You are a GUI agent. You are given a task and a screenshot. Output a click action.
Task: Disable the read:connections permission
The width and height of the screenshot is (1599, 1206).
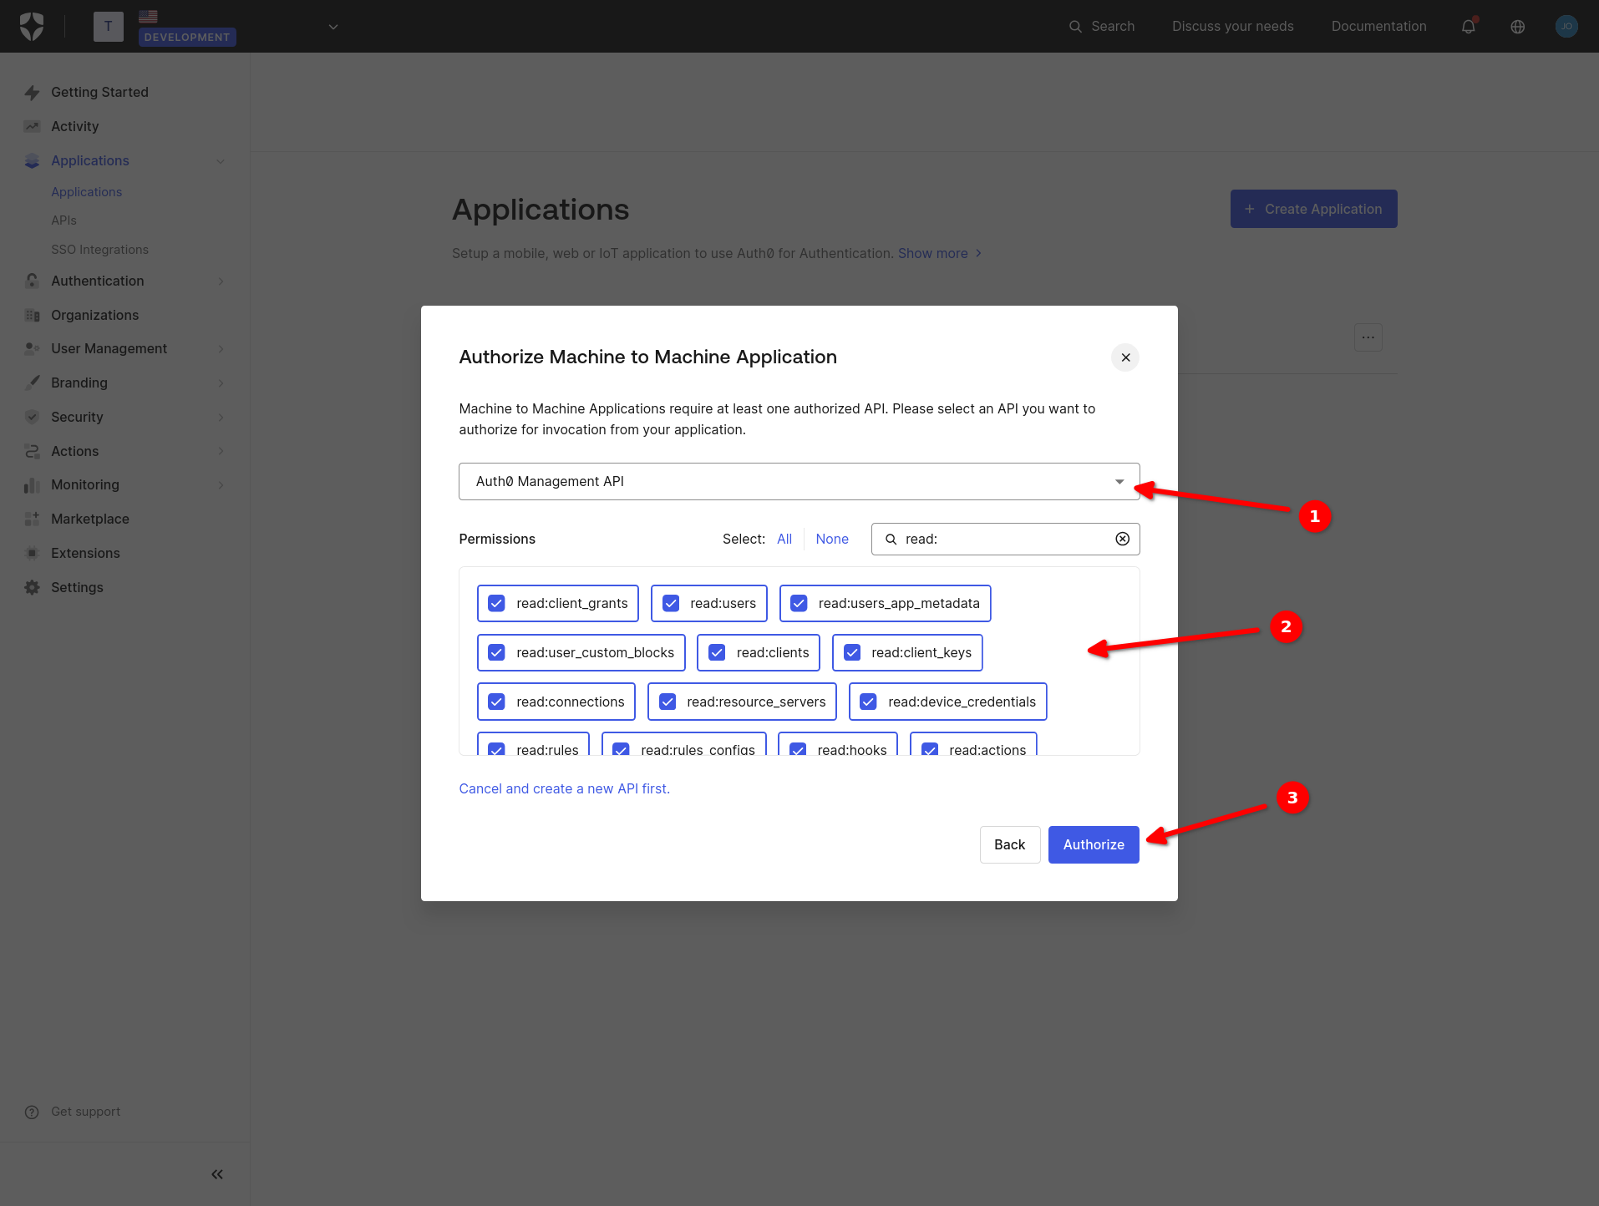coord(496,702)
